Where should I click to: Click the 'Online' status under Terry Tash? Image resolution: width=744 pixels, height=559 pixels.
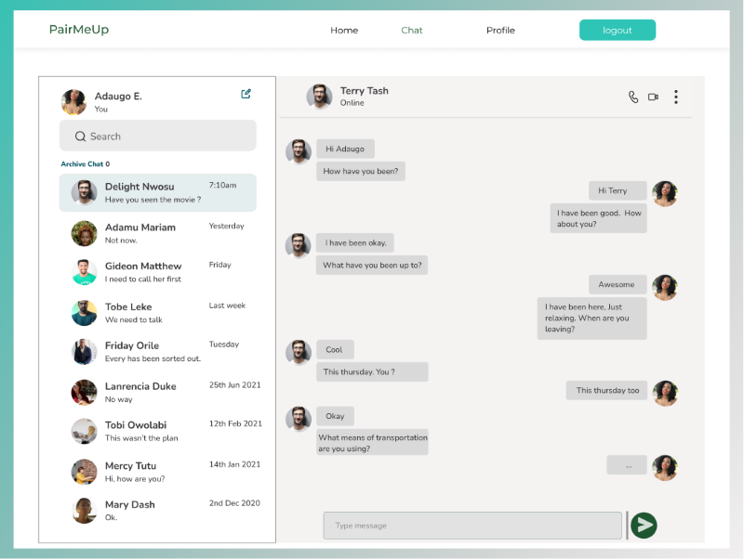(352, 103)
